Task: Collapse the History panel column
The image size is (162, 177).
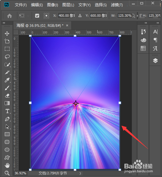Action: click(x=146, y=23)
